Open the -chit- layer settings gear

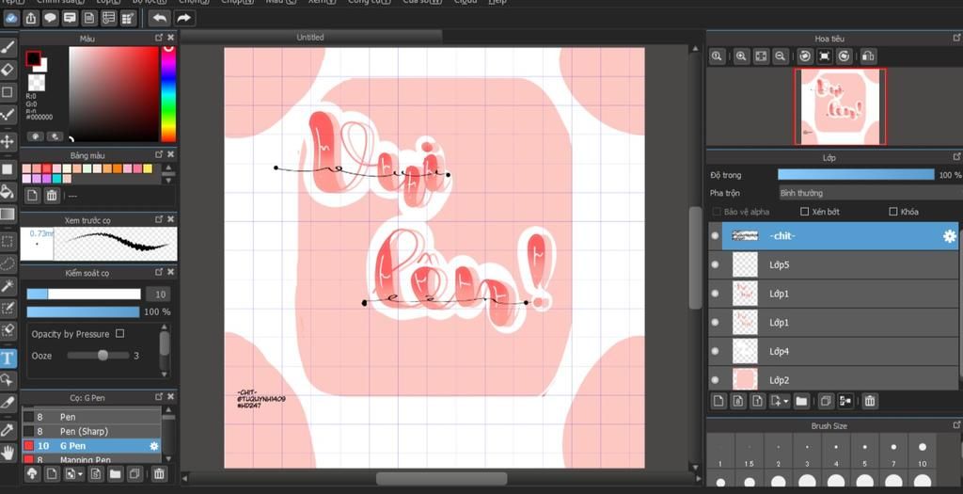click(950, 236)
